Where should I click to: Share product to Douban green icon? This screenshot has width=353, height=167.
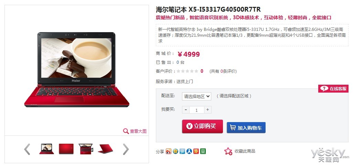(x=203, y=151)
